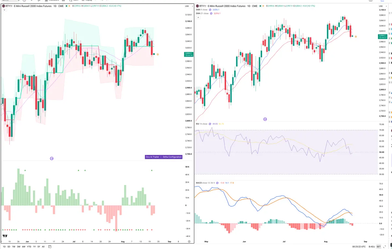Screen dimensions: 392x249
Task: Open the go-to-date calendar icon
Action: click(49, 247)
